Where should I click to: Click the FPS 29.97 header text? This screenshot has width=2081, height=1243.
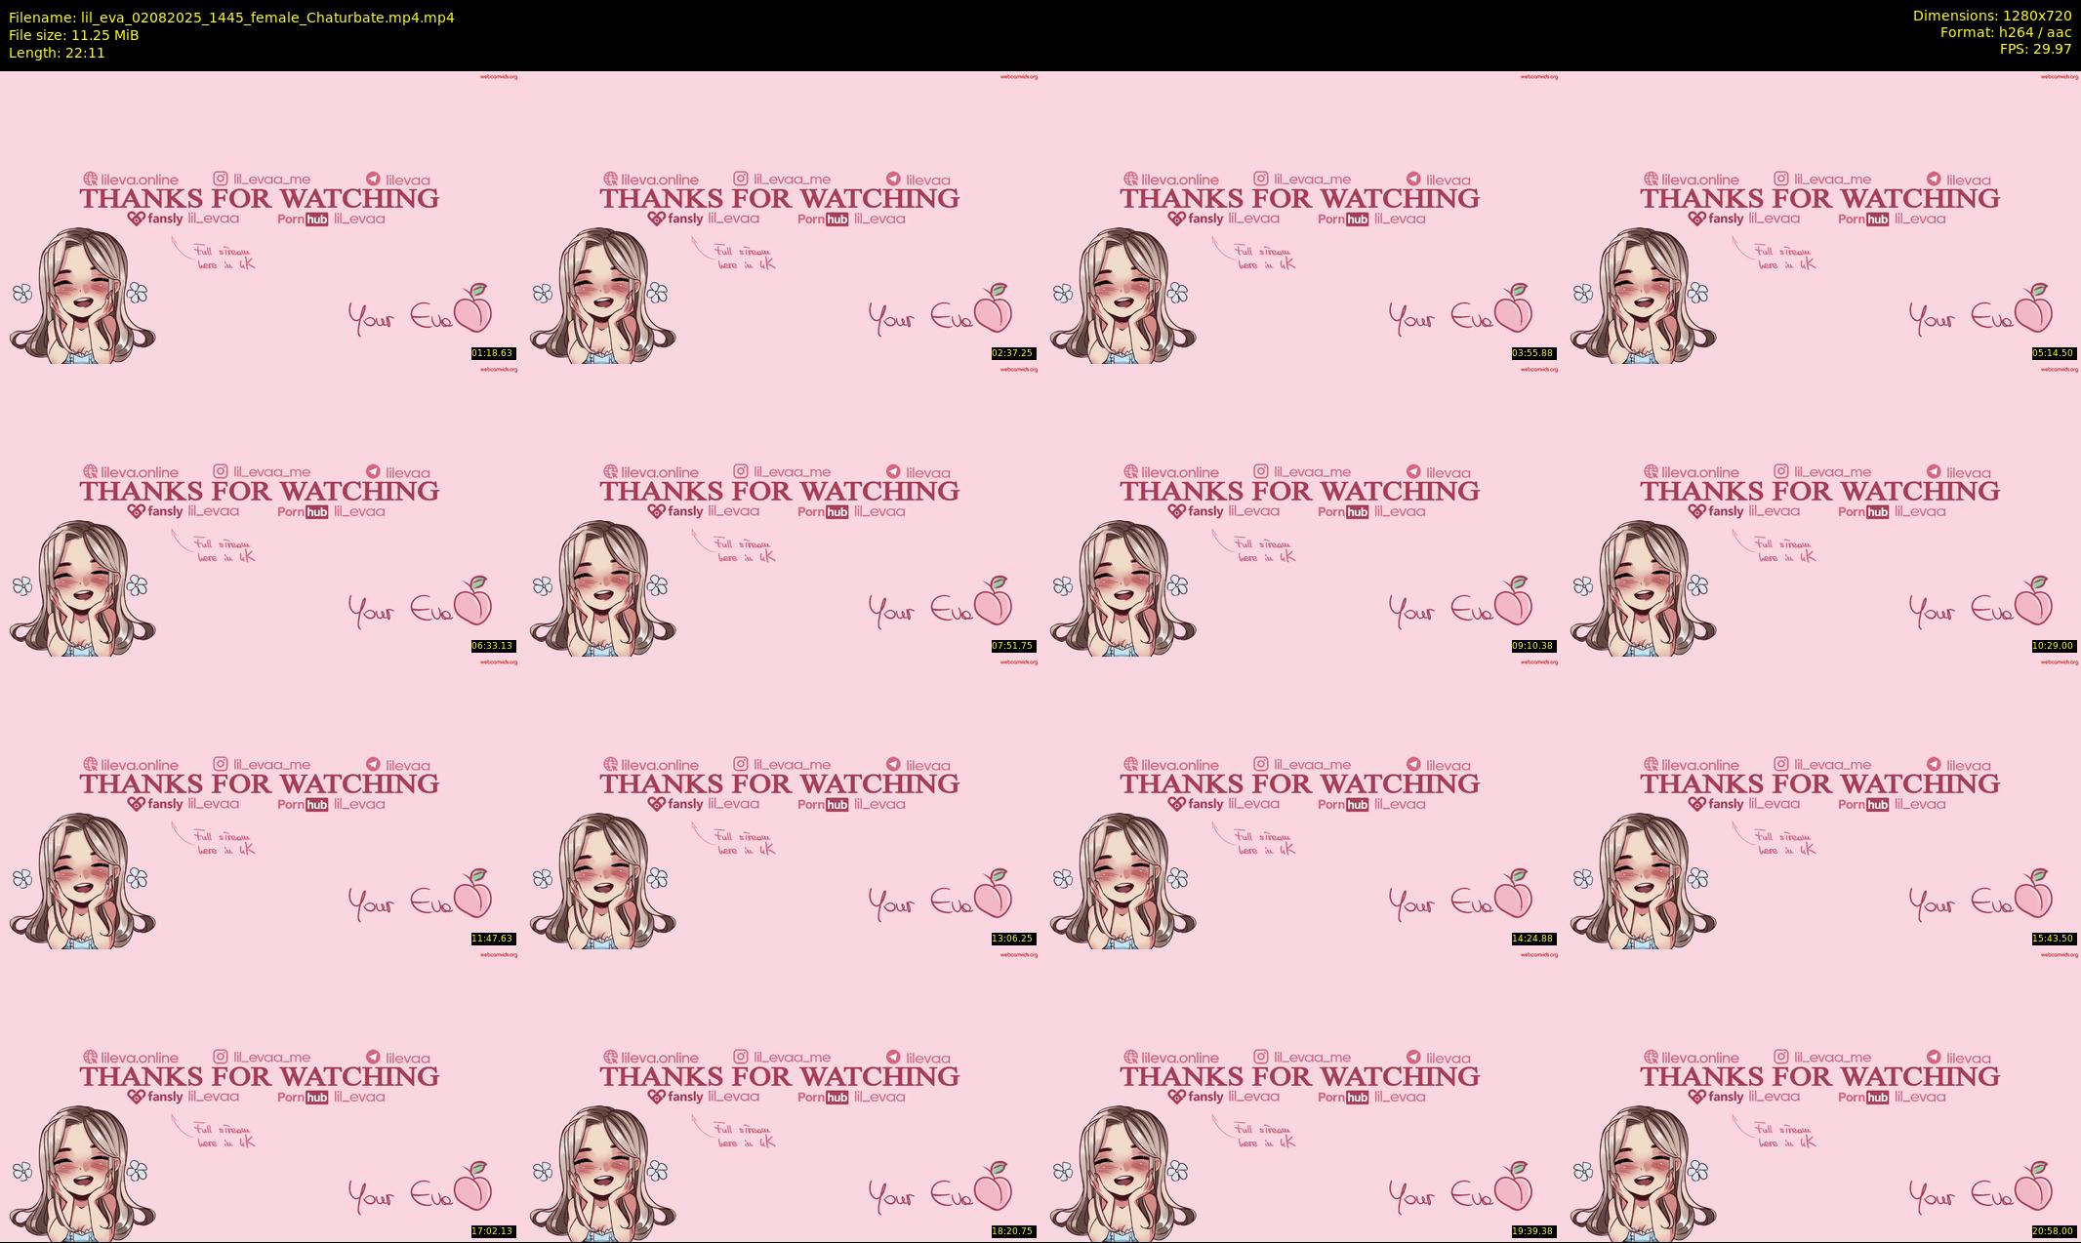[x=2035, y=49]
